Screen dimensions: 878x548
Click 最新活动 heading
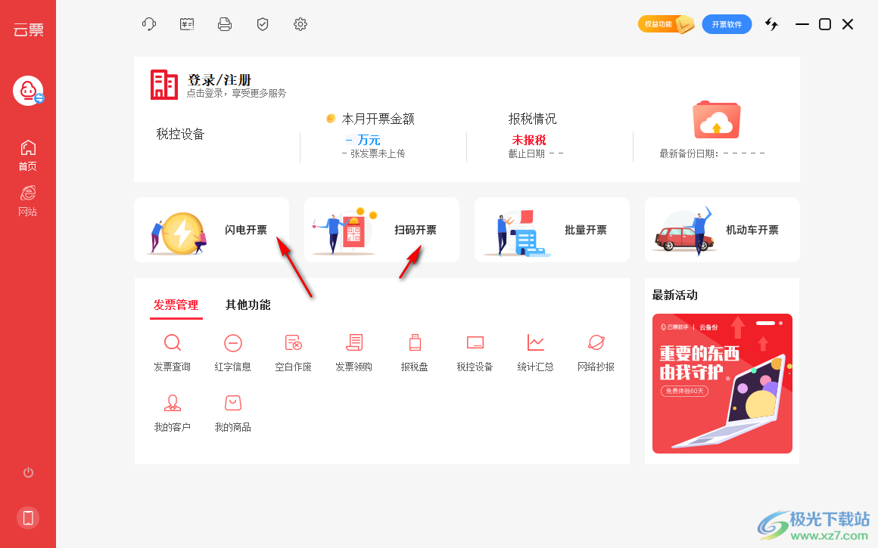[674, 296]
